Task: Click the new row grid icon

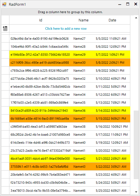Action: [x=5, y=29]
